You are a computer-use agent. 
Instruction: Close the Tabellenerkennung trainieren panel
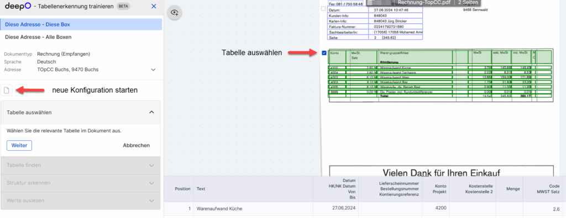[x=154, y=6]
